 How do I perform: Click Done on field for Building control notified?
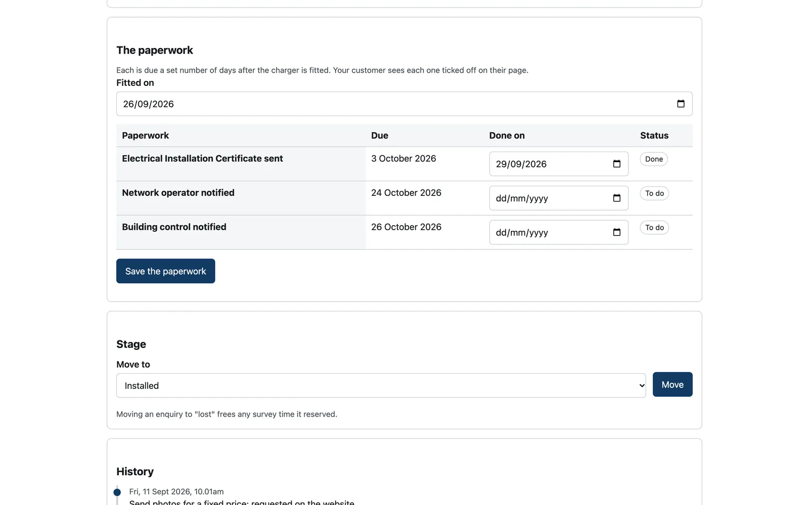point(559,232)
